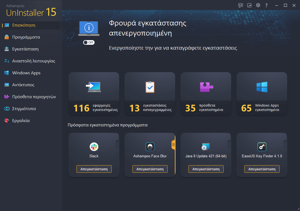The height and width of the screenshot is (211, 300).
Task: Uninstall Java 8 Update 421
Action: (x=206, y=169)
